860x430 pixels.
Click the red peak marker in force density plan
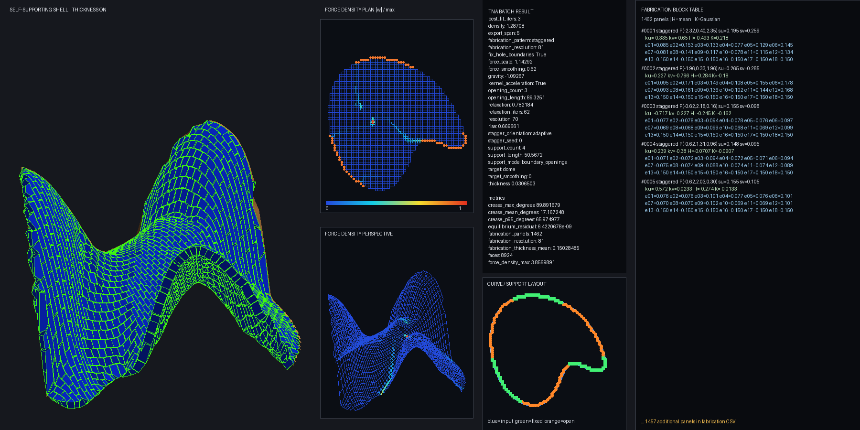(x=373, y=121)
